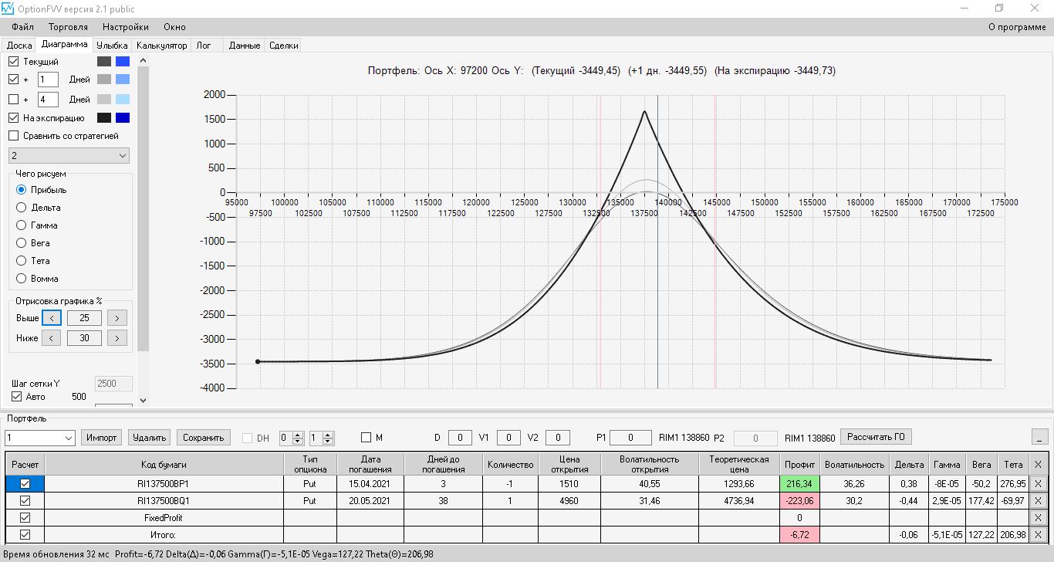The image size is (1054, 562).
Task: Click the Рассчитать ГО button
Action: coord(875,437)
